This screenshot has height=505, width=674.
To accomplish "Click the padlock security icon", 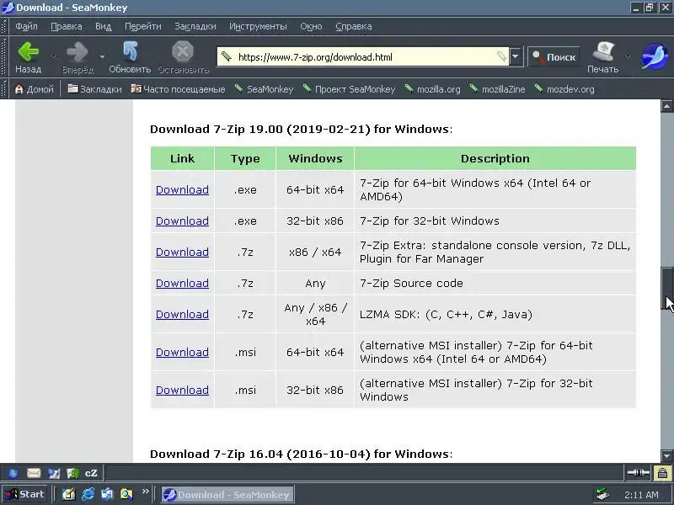I will (x=662, y=473).
